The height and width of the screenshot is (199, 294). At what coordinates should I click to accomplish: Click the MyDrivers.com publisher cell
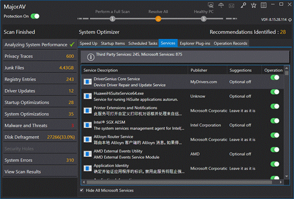pos(204,82)
